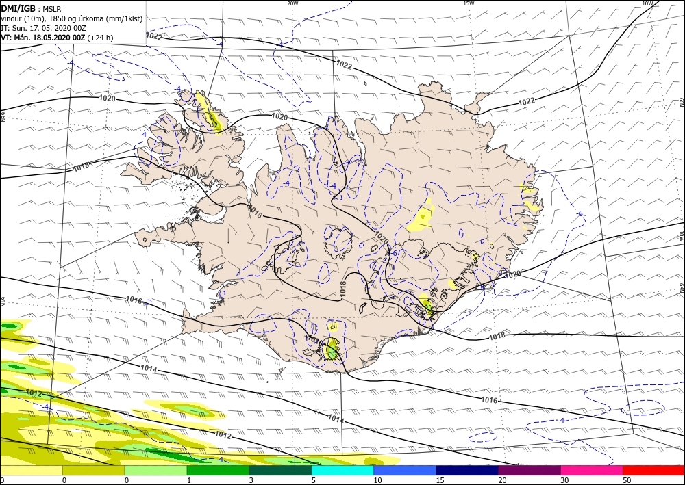The height and width of the screenshot is (485, 685).
Task: Click the pink legend swatch
Action: coord(592,470)
